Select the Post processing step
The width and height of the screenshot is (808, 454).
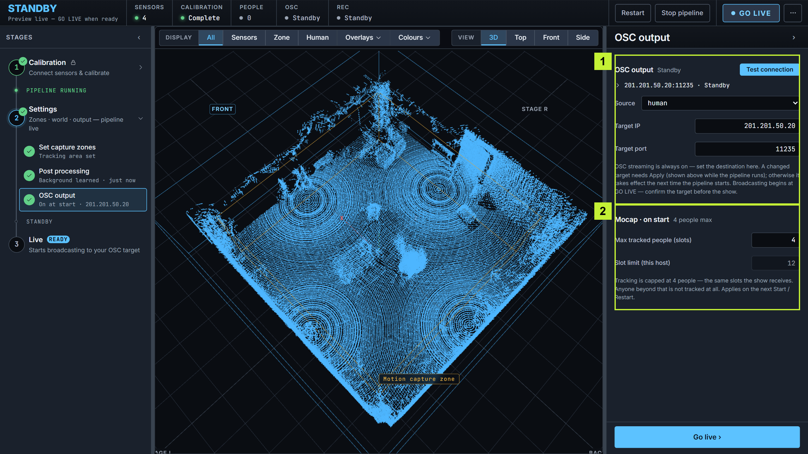[x=83, y=175]
